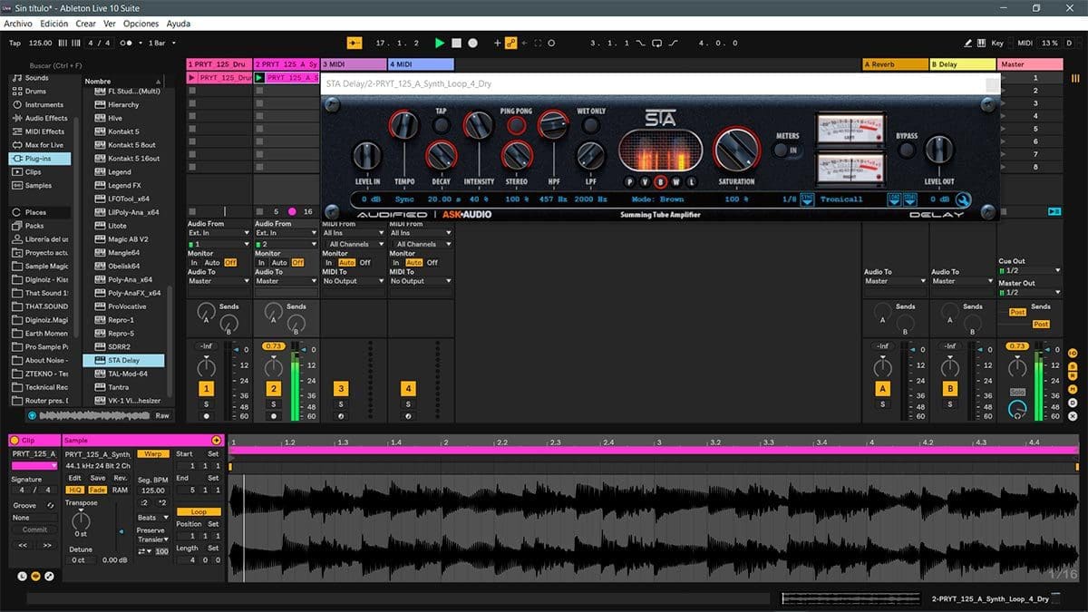Launch the PRYT_125_Dru clip in track 1

click(192, 78)
